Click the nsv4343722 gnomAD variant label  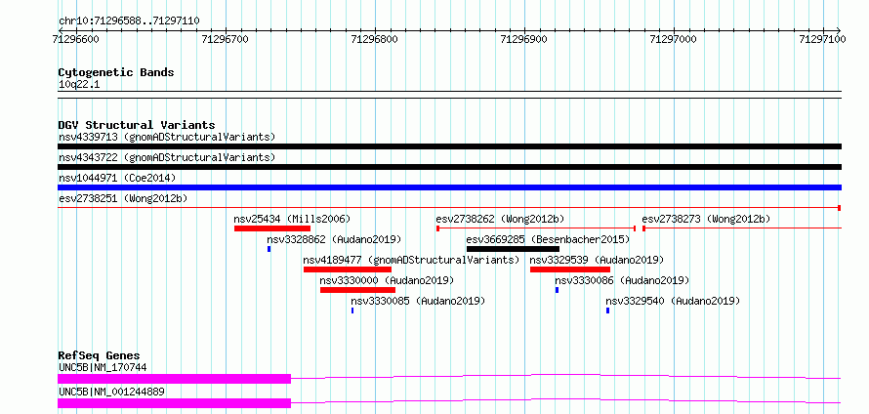[167, 157]
